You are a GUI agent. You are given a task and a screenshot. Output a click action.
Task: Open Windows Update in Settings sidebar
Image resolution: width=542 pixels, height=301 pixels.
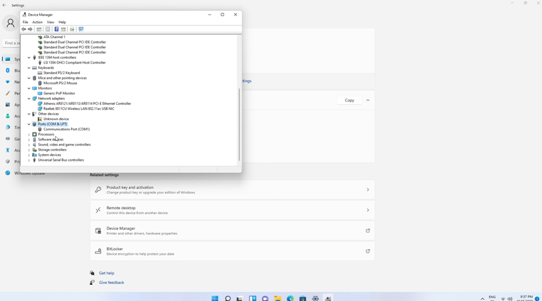click(24, 173)
